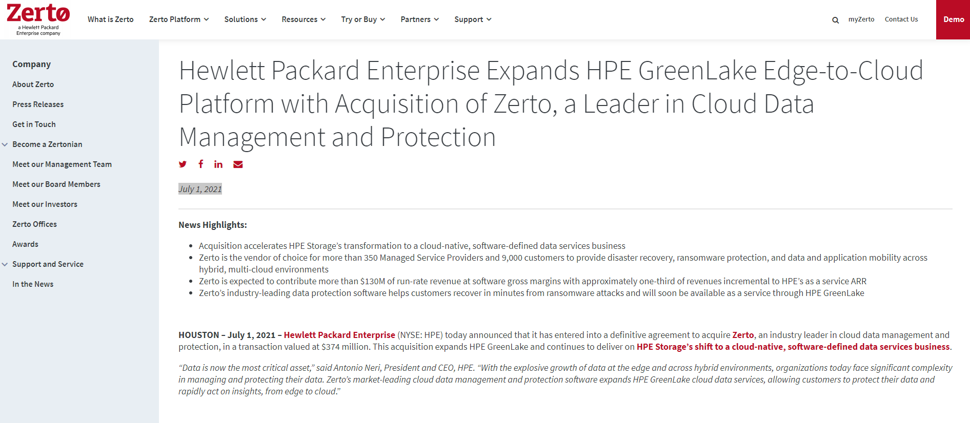Open the Resources dropdown menu
This screenshot has height=423, width=970.
(304, 19)
